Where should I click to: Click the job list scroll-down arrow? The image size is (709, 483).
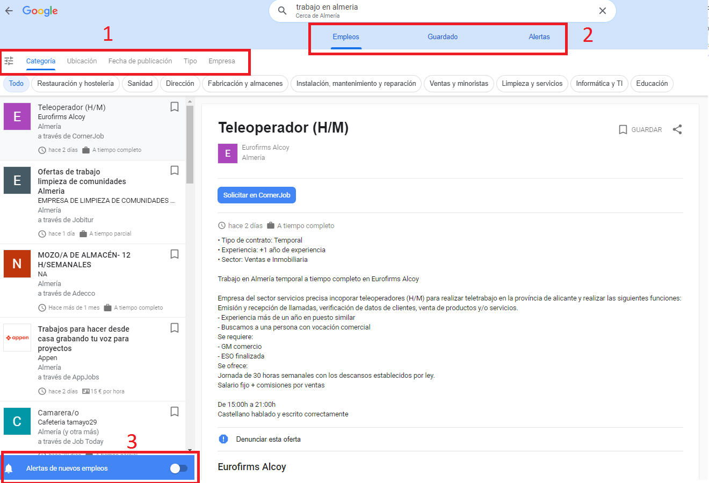190,450
